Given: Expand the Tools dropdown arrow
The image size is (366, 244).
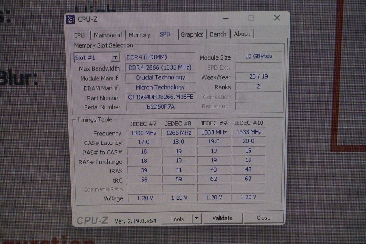Looking at the screenshot, I should click(x=197, y=218).
